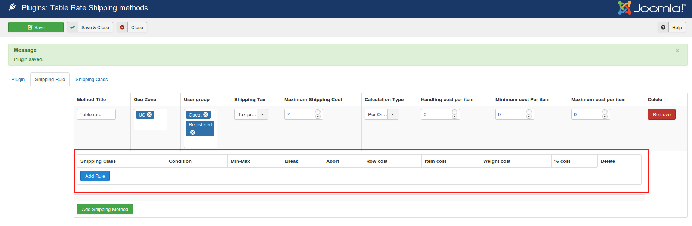The height and width of the screenshot is (226, 692).
Task: Decrease the Handling cost per item value
Action: click(455, 117)
